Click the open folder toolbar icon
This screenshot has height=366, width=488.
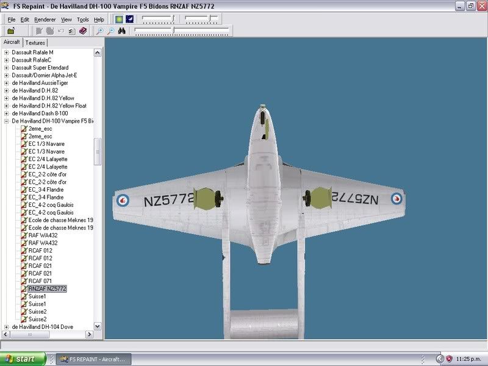11,30
